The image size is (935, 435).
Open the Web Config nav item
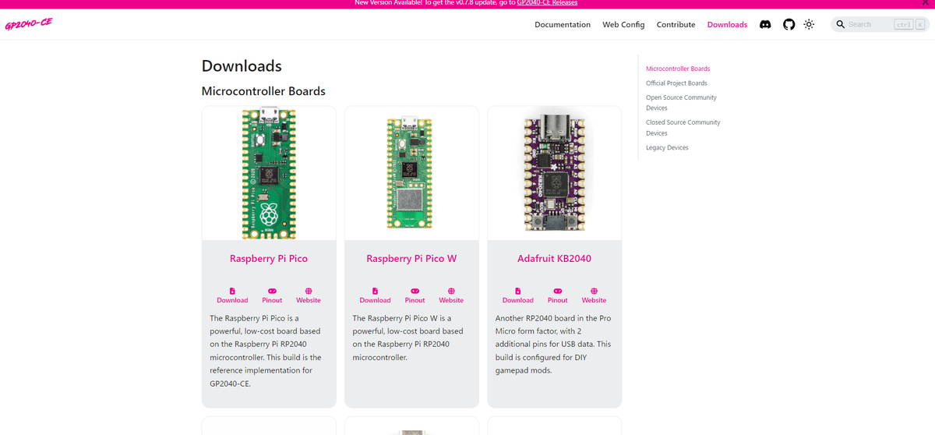tap(623, 24)
